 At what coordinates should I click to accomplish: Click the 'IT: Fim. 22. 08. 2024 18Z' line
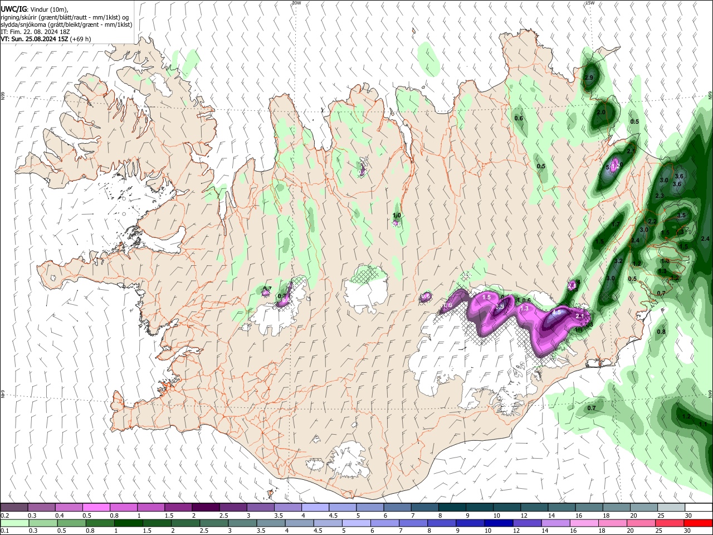pyautogui.click(x=35, y=32)
